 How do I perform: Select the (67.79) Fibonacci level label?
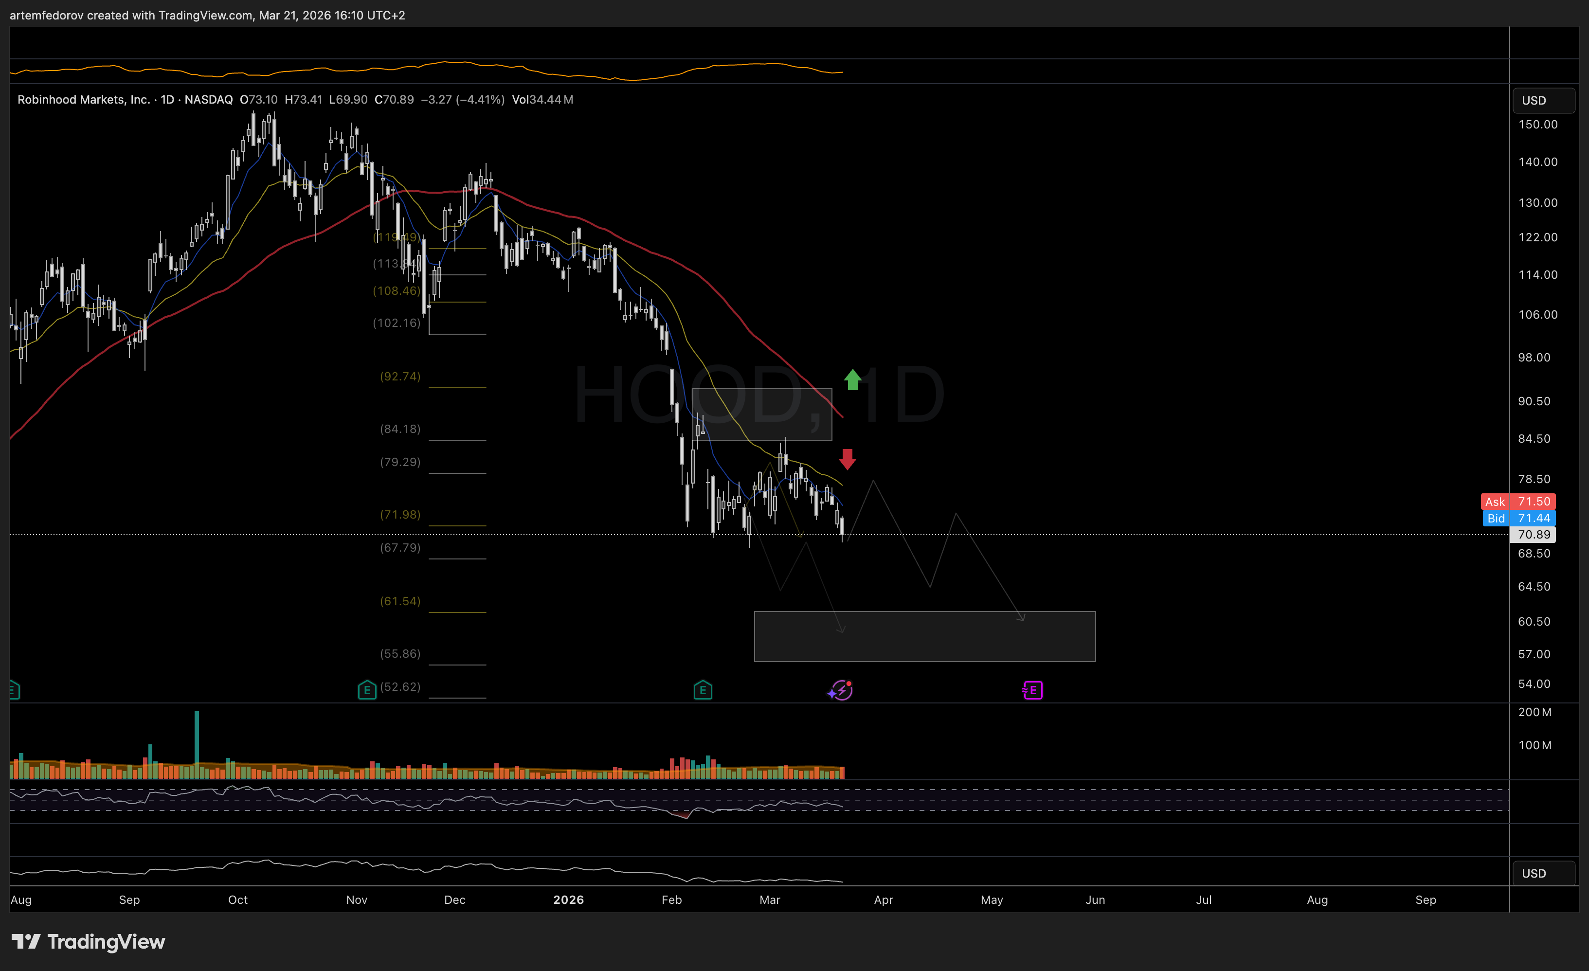(x=400, y=548)
